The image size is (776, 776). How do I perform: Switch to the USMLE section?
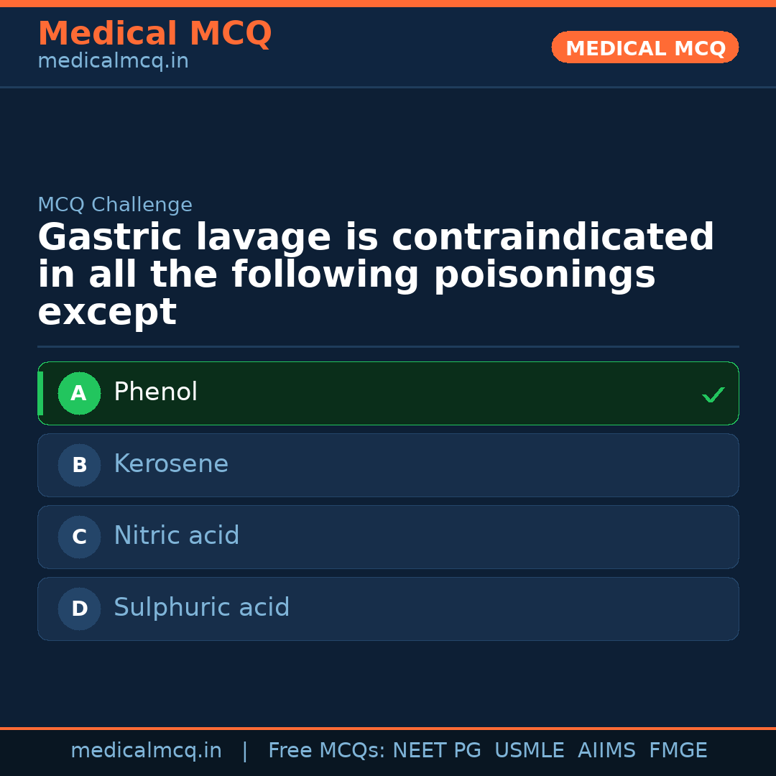(530, 750)
